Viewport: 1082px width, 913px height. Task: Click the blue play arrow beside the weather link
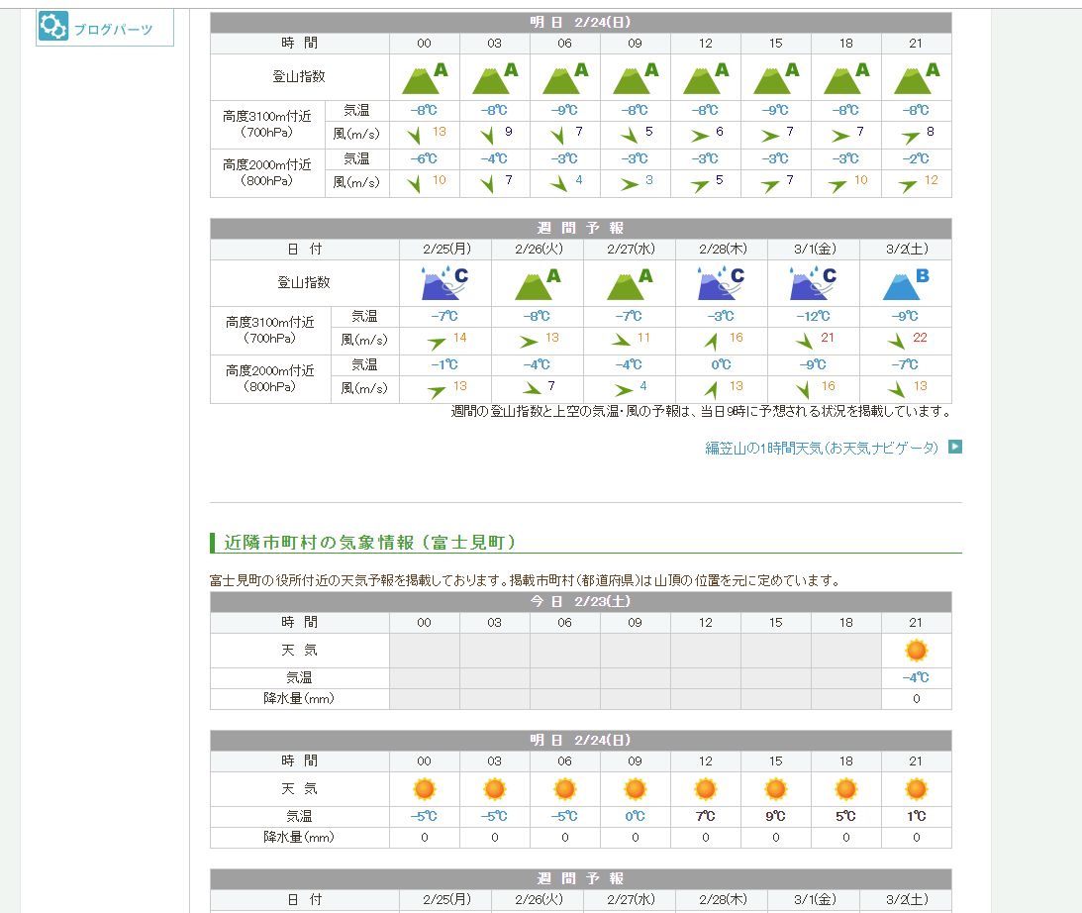pos(953,448)
